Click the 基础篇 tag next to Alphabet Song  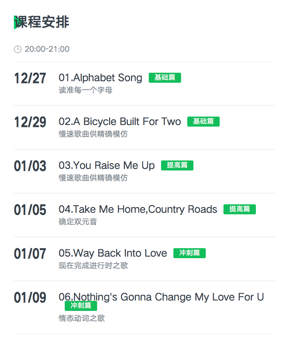(x=165, y=78)
